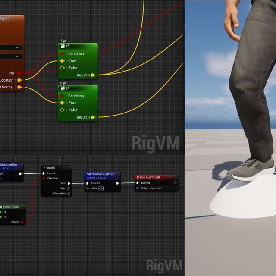
Task: Click Greater Equal node's red Result pin
Action: click(22, 222)
